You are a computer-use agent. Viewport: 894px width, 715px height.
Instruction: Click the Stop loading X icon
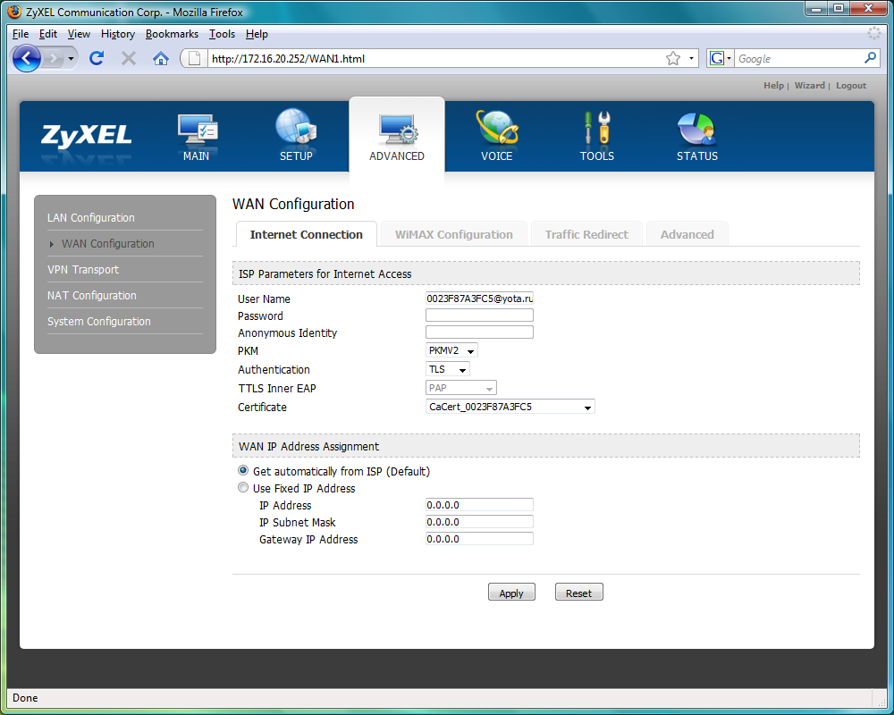[x=129, y=58]
